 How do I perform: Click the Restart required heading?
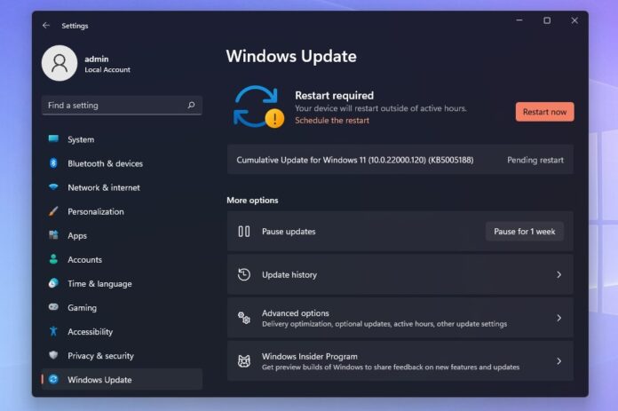[x=334, y=95]
